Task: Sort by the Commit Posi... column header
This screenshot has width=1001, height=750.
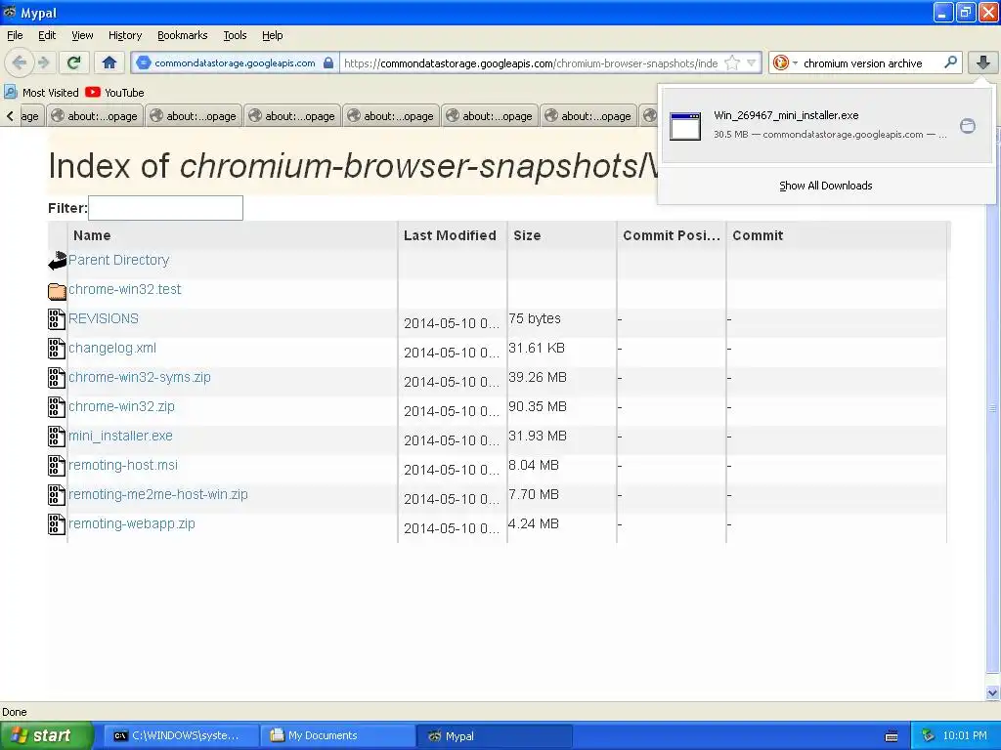Action: coord(671,235)
